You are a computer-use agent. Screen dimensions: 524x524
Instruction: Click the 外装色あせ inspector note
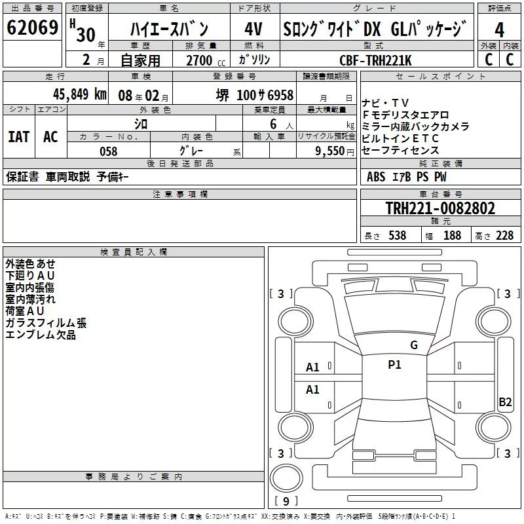[30, 263]
